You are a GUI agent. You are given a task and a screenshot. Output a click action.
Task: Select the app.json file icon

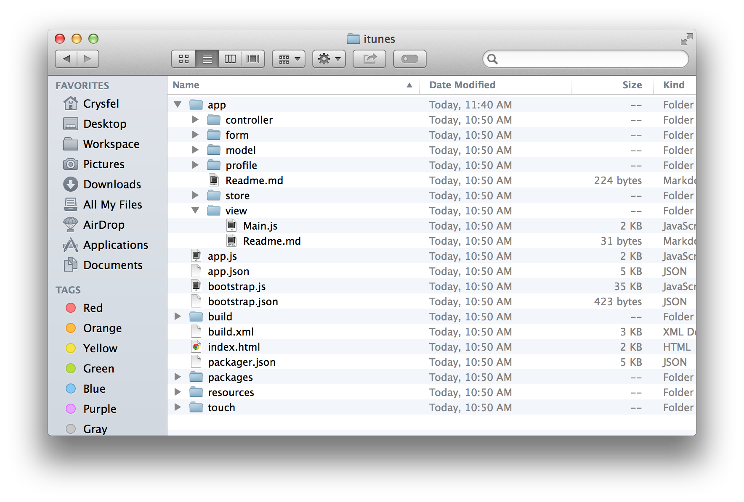click(x=196, y=271)
